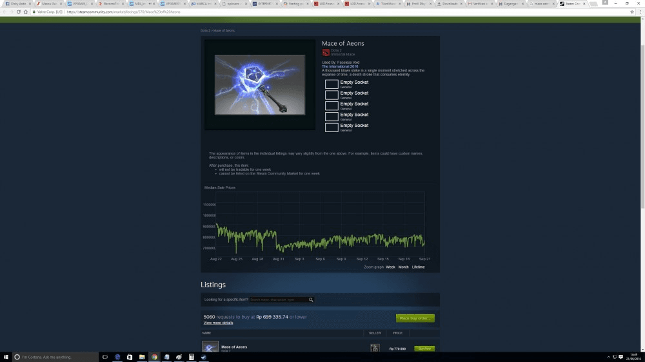645x362 pixels.
Task: Click the Chrome icon on the taskbar
Action: (x=154, y=357)
